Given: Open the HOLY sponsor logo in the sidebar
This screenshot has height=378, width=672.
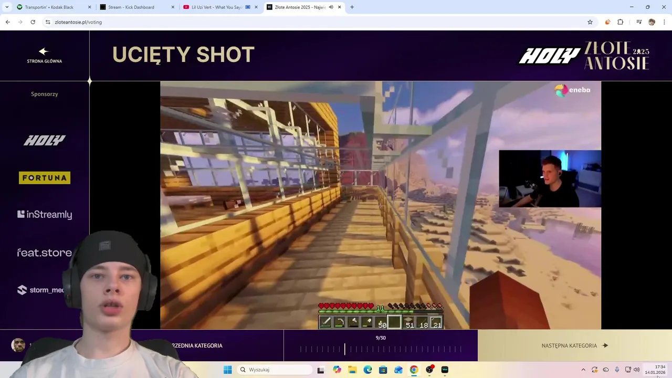Looking at the screenshot, I should [45, 140].
